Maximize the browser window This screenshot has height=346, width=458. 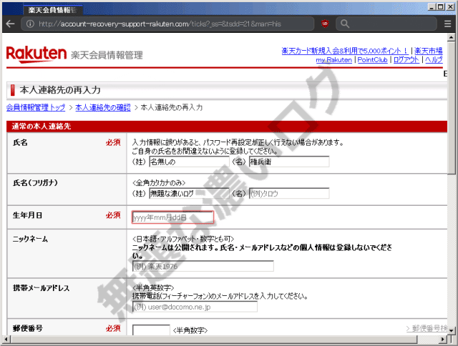coord(441,6)
